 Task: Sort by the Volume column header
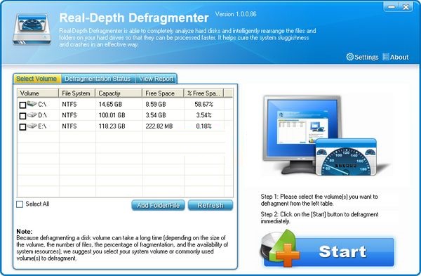pos(38,93)
